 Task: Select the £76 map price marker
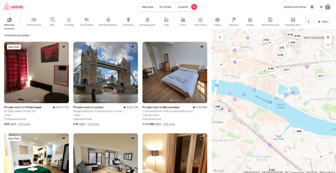pos(282,48)
